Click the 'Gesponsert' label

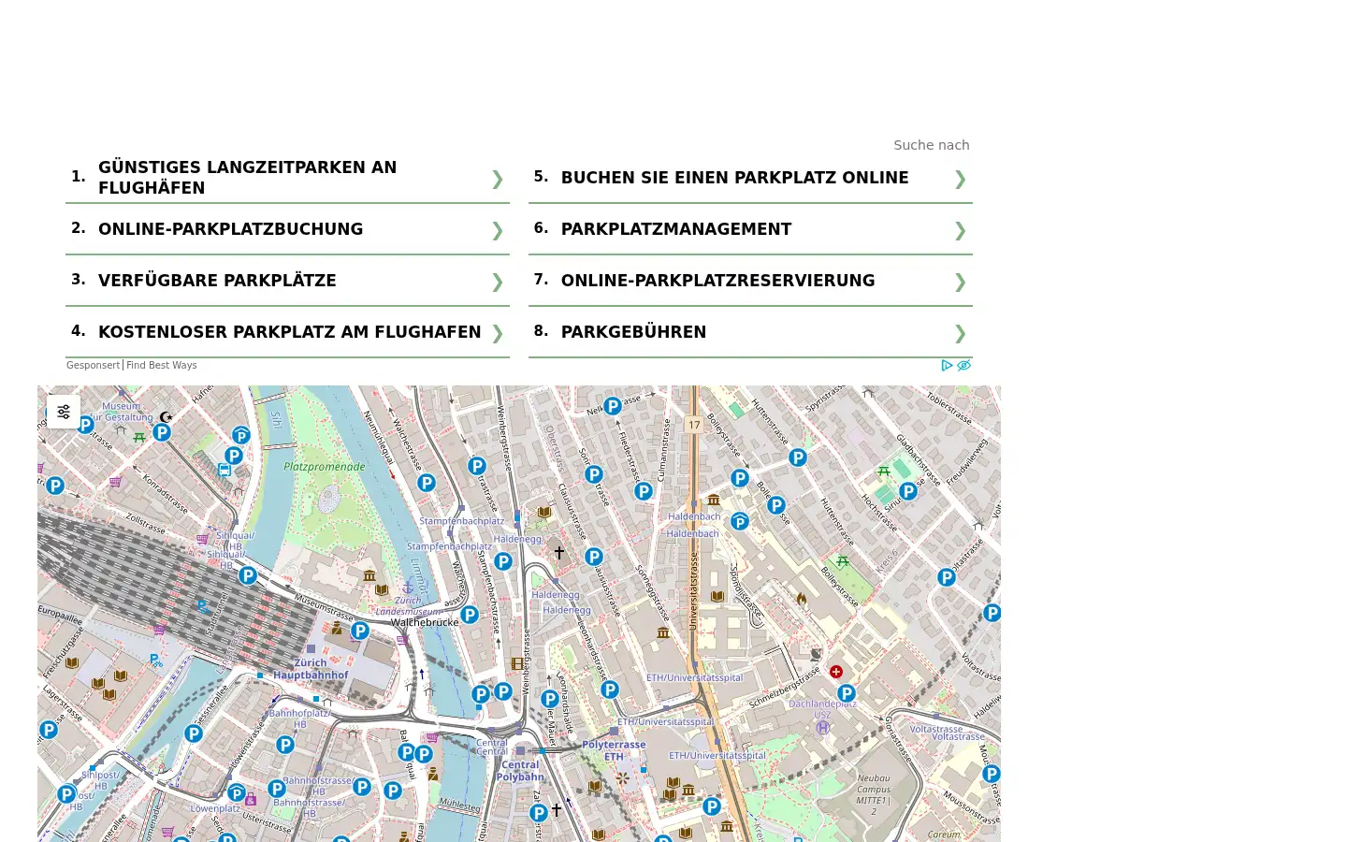click(93, 366)
